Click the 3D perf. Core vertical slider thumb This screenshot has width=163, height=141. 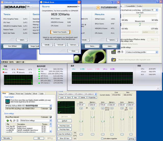122,119
